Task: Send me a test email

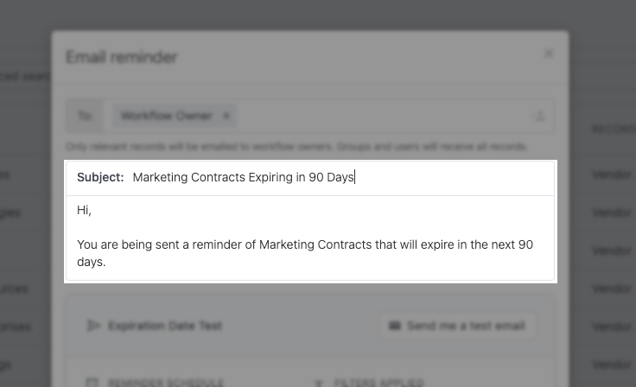Action: tap(457, 326)
